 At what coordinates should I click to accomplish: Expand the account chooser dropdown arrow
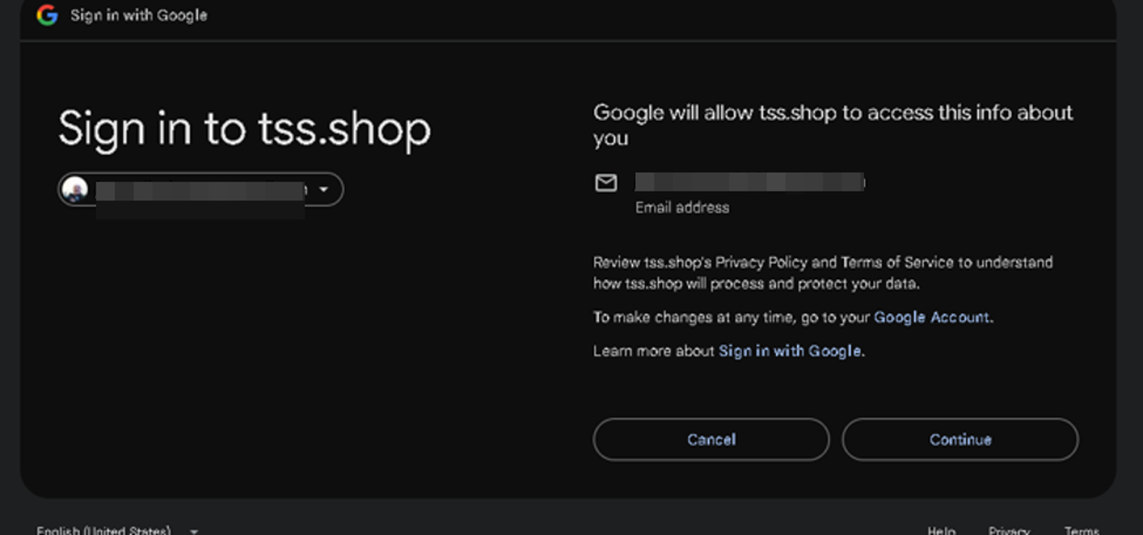coord(323,189)
